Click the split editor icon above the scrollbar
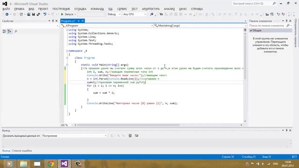299x168 pixels. click(245, 30)
